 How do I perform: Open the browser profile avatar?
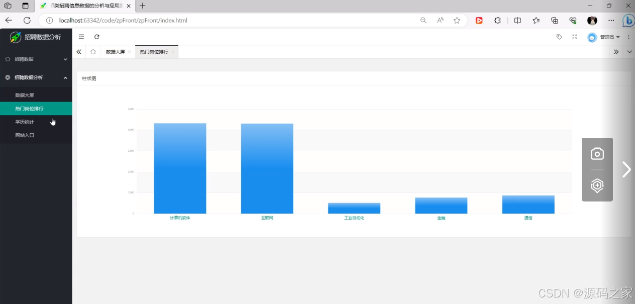point(592,21)
